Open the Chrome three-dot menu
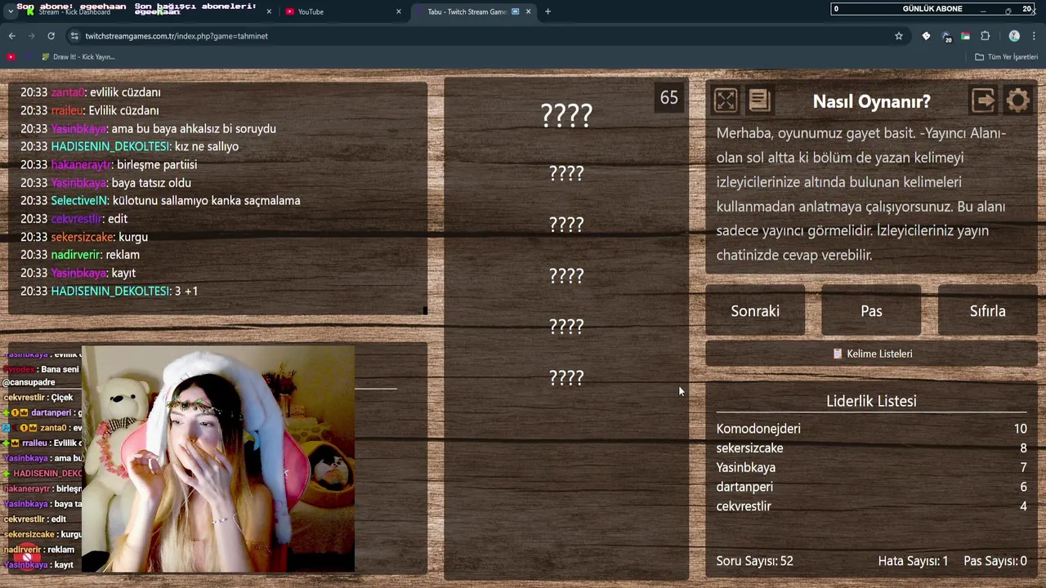This screenshot has height=588, width=1046. click(x=1034, y=36)
